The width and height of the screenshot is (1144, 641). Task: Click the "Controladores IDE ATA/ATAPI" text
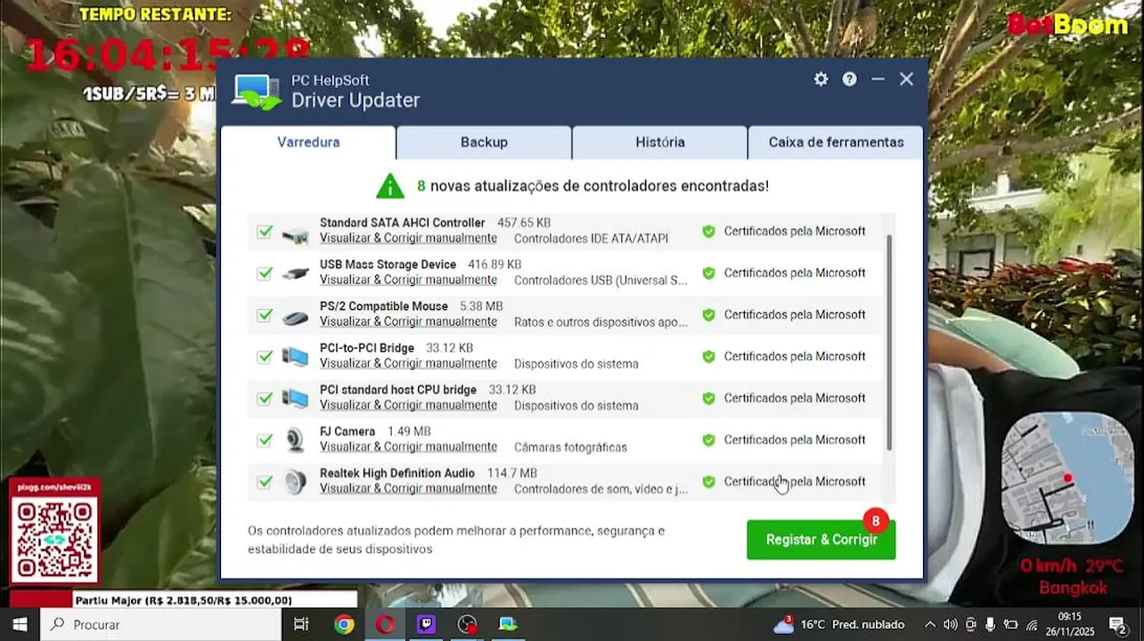pyautogui.click(x=591, y=239)
